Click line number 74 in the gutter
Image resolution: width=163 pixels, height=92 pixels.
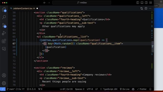tap(14, 68)
